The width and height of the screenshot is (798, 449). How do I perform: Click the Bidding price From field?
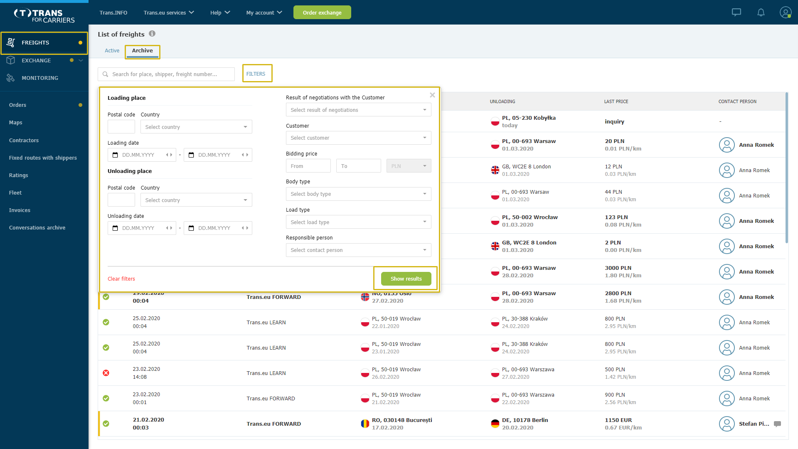308,166
